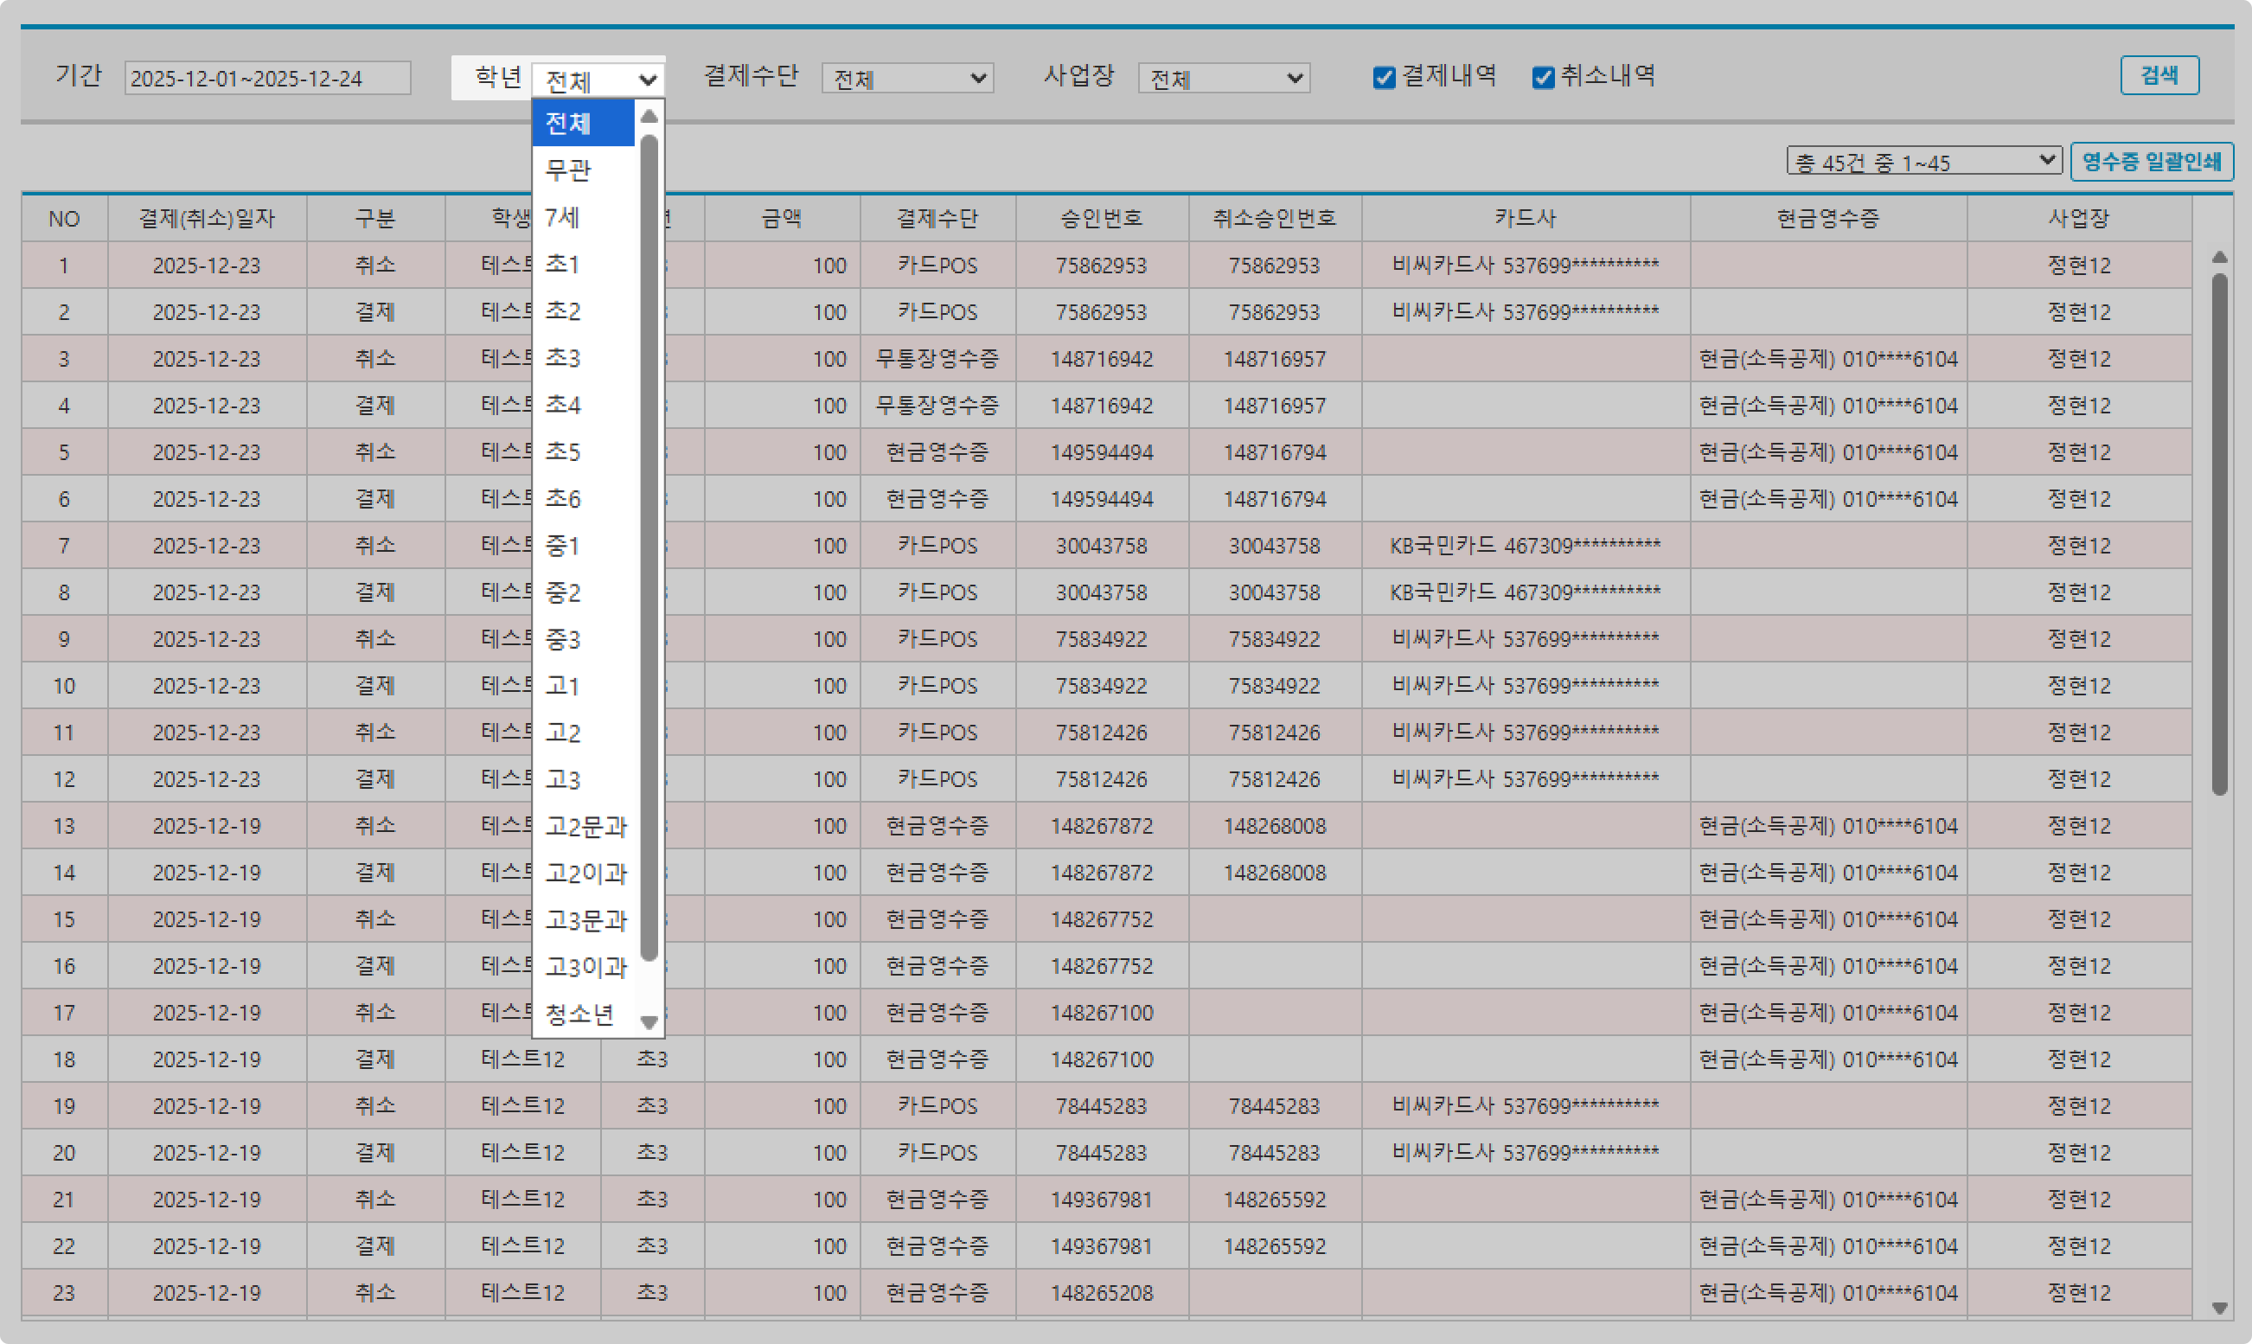2252x1344 pixels.
Task: Click table scrollbar up arrow
Action: [x=2218, y=258]
